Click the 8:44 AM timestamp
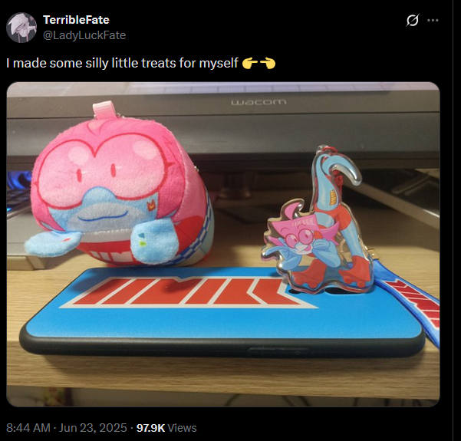 point(28,428)
